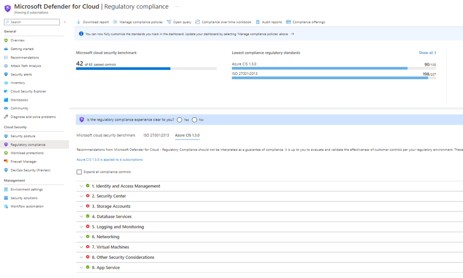Switch to the ISO 27001:2013 tab

(156, 135)
